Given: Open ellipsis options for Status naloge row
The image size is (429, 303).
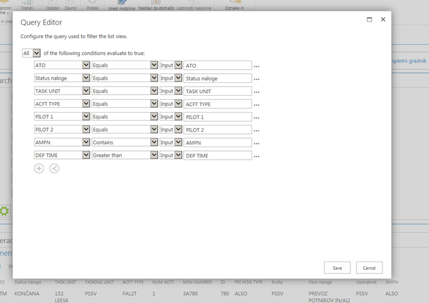Looking at the screenshot, I should (257, 79).
